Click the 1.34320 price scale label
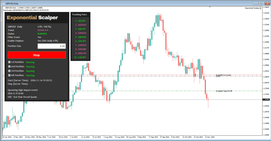 click(x=266, y=13)
